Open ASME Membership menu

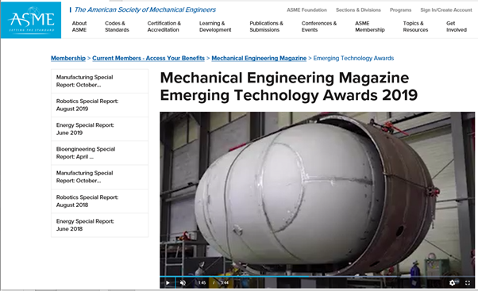370,26
